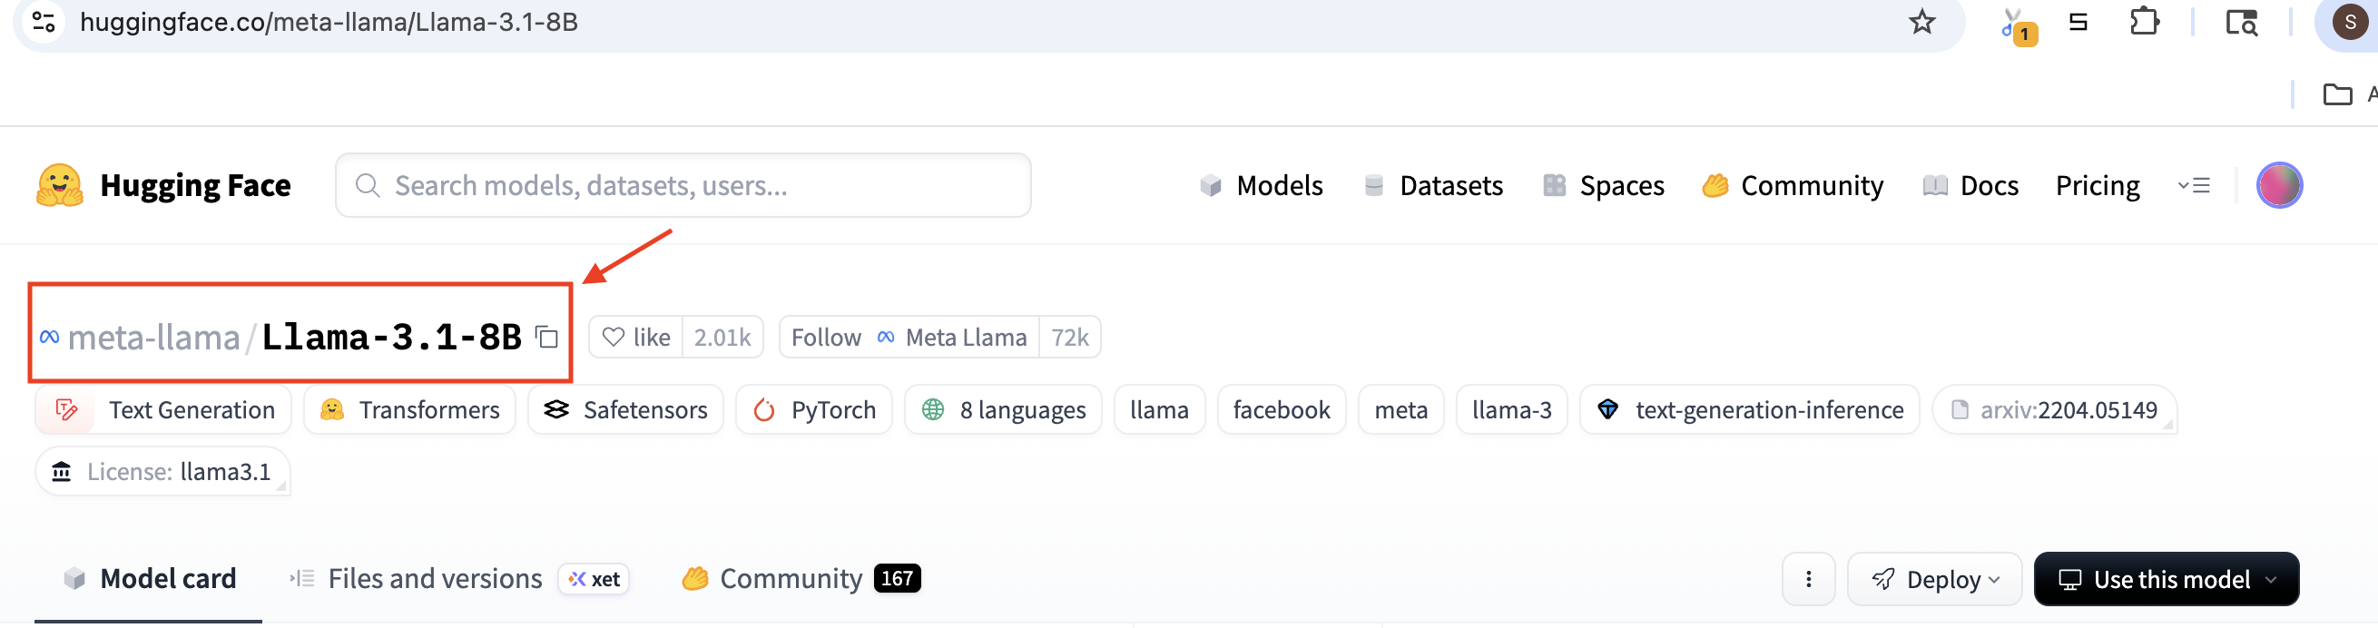The height and width of the screenshot is (628, 2378).
Task: Open the Pricing page
Action: [x=2098, y=186]
